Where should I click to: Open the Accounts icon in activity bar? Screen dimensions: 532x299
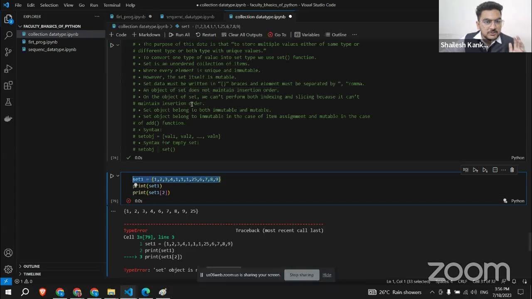pyautogui.click(x=8, y=253)
